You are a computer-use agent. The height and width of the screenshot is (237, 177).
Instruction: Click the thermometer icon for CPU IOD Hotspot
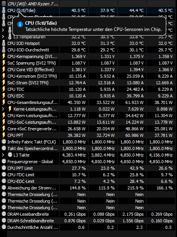pos(3,43)
